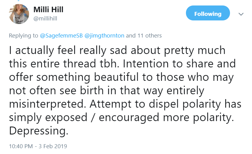Click the Milli Hill display name
Image resolution: width=252 pixels, height=154 pixels.
48,9
